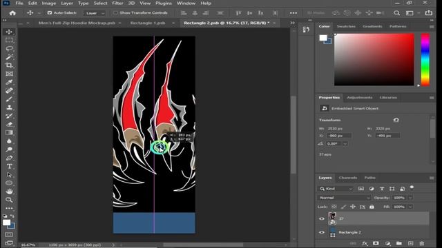Toggle the Auto-Select checkbox
Screen dimensions: 442x248
coord(50,12)
